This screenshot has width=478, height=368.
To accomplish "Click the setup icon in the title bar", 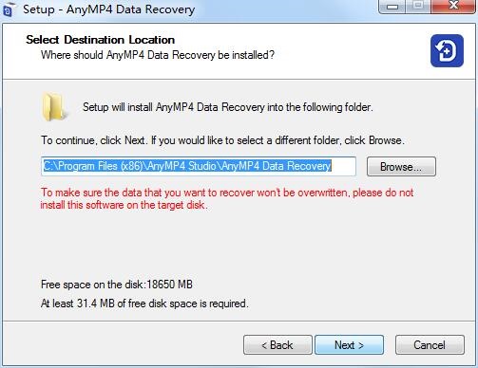I will pos(9,9).
